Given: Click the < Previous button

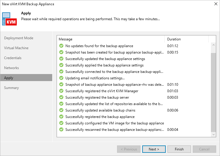Looking at the screenshot, I should coord(129,149).
